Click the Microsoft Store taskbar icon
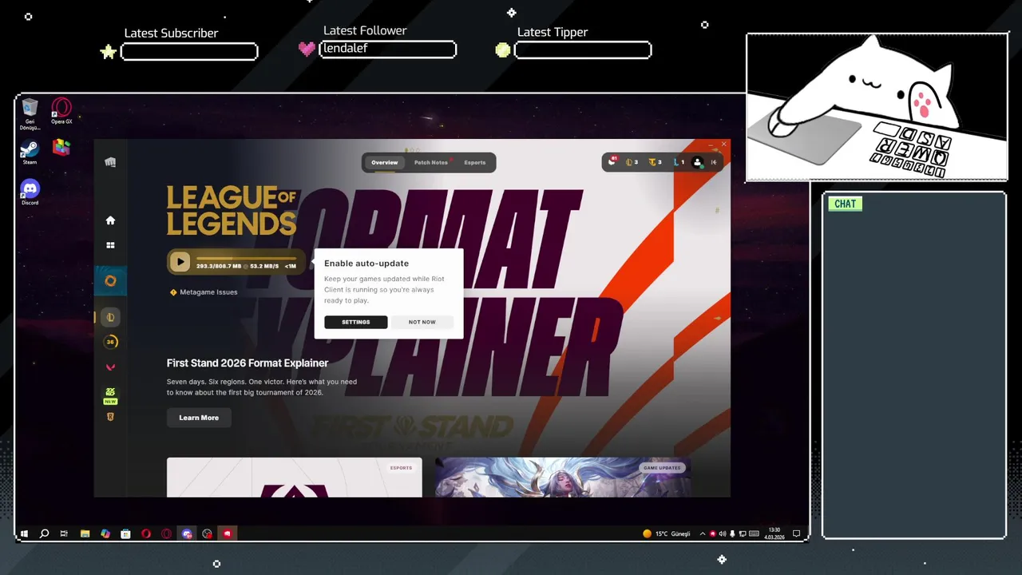Screen dimensions: 1022x575 point(125,533)
